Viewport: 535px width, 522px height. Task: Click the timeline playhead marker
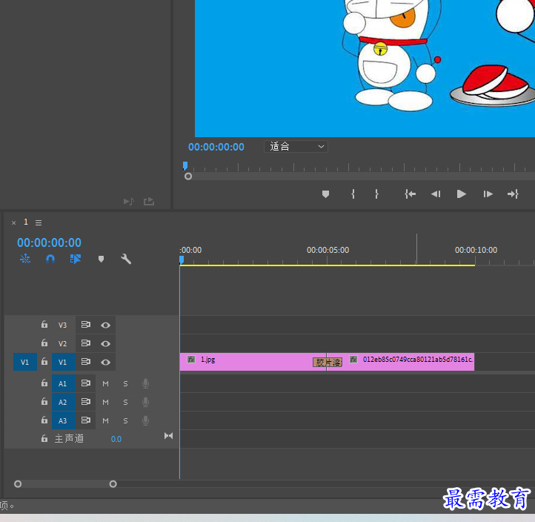(182, 260)
